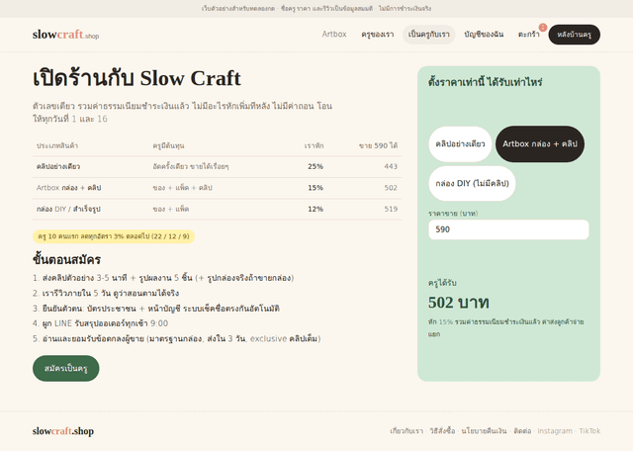Open ติดต่อ footer link
Screen dimensions: 633x451
[x=522, y=431]
